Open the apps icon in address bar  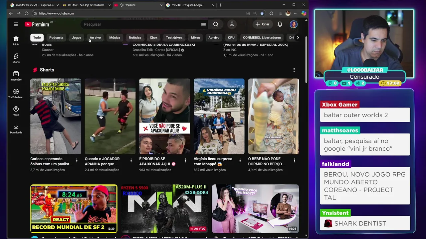(248, 13)
